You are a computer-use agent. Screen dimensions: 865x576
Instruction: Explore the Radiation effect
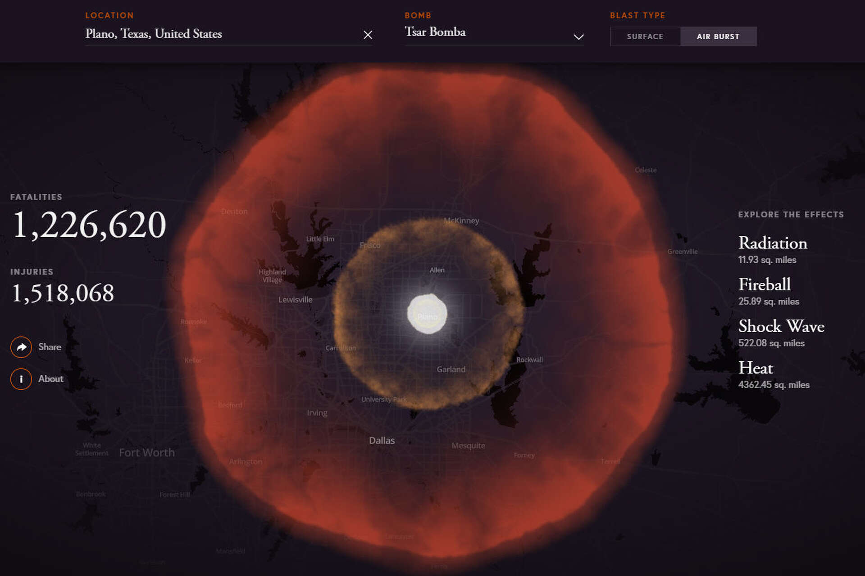click(772, 243)
